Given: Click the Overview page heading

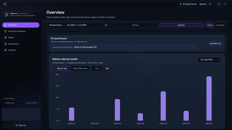Looking at the screenshot, I should 55,12.
